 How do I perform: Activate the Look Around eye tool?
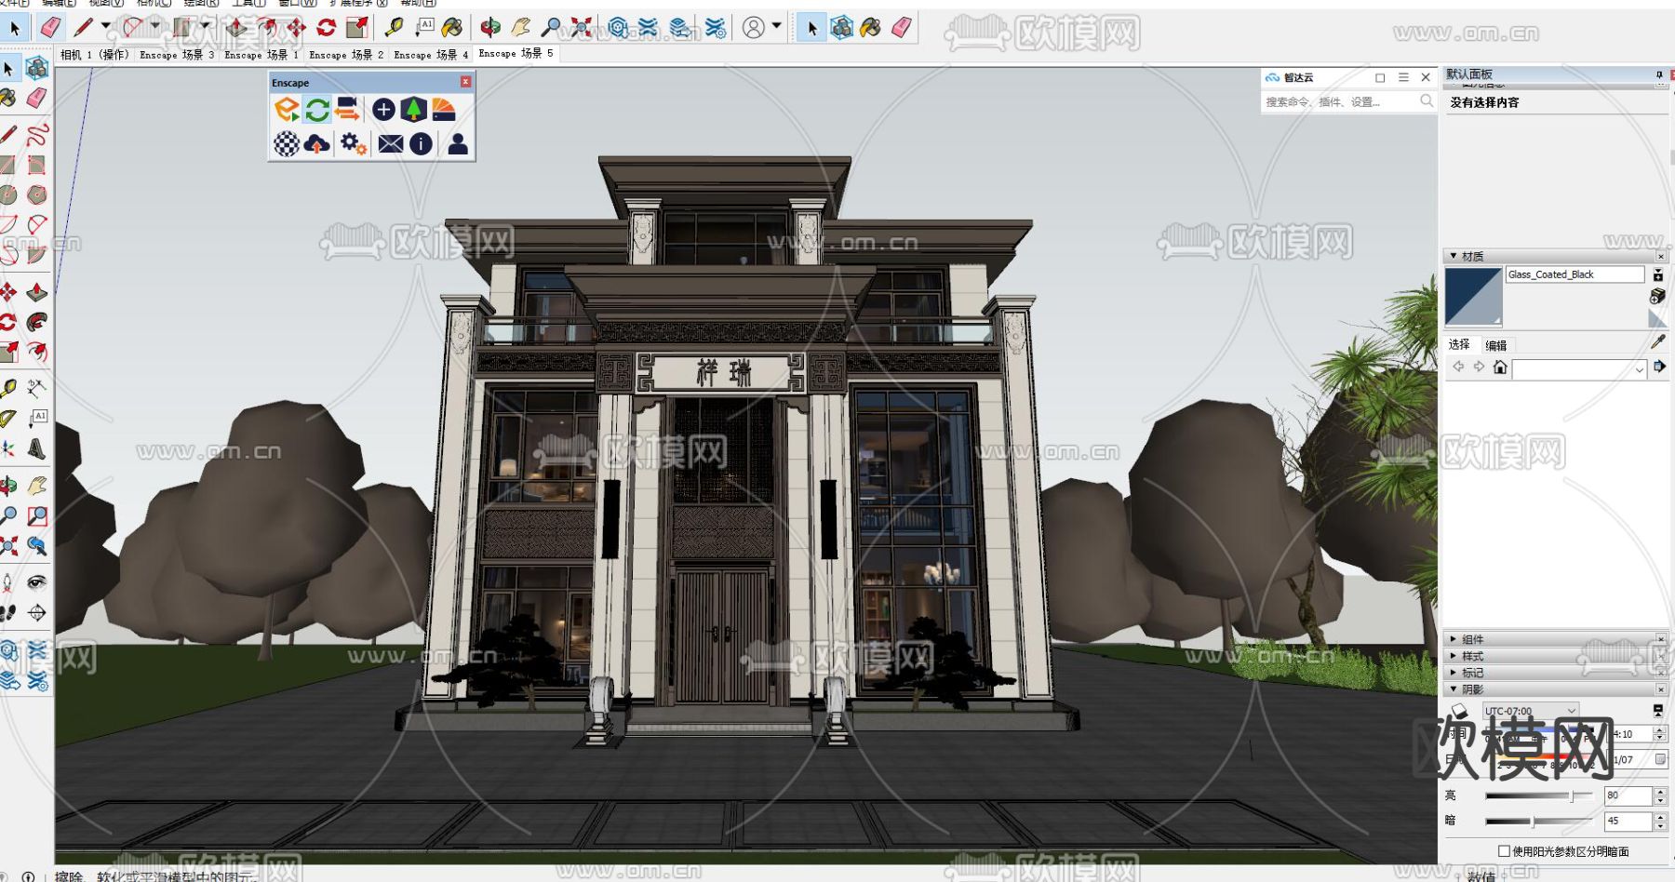pyautogui.click(x=37, y=582)
